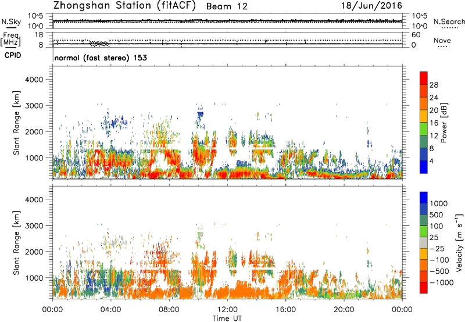Click the "-100" value on velocity colorbar
The height and width of the screenshot is (322, 465).
(439, 260)
